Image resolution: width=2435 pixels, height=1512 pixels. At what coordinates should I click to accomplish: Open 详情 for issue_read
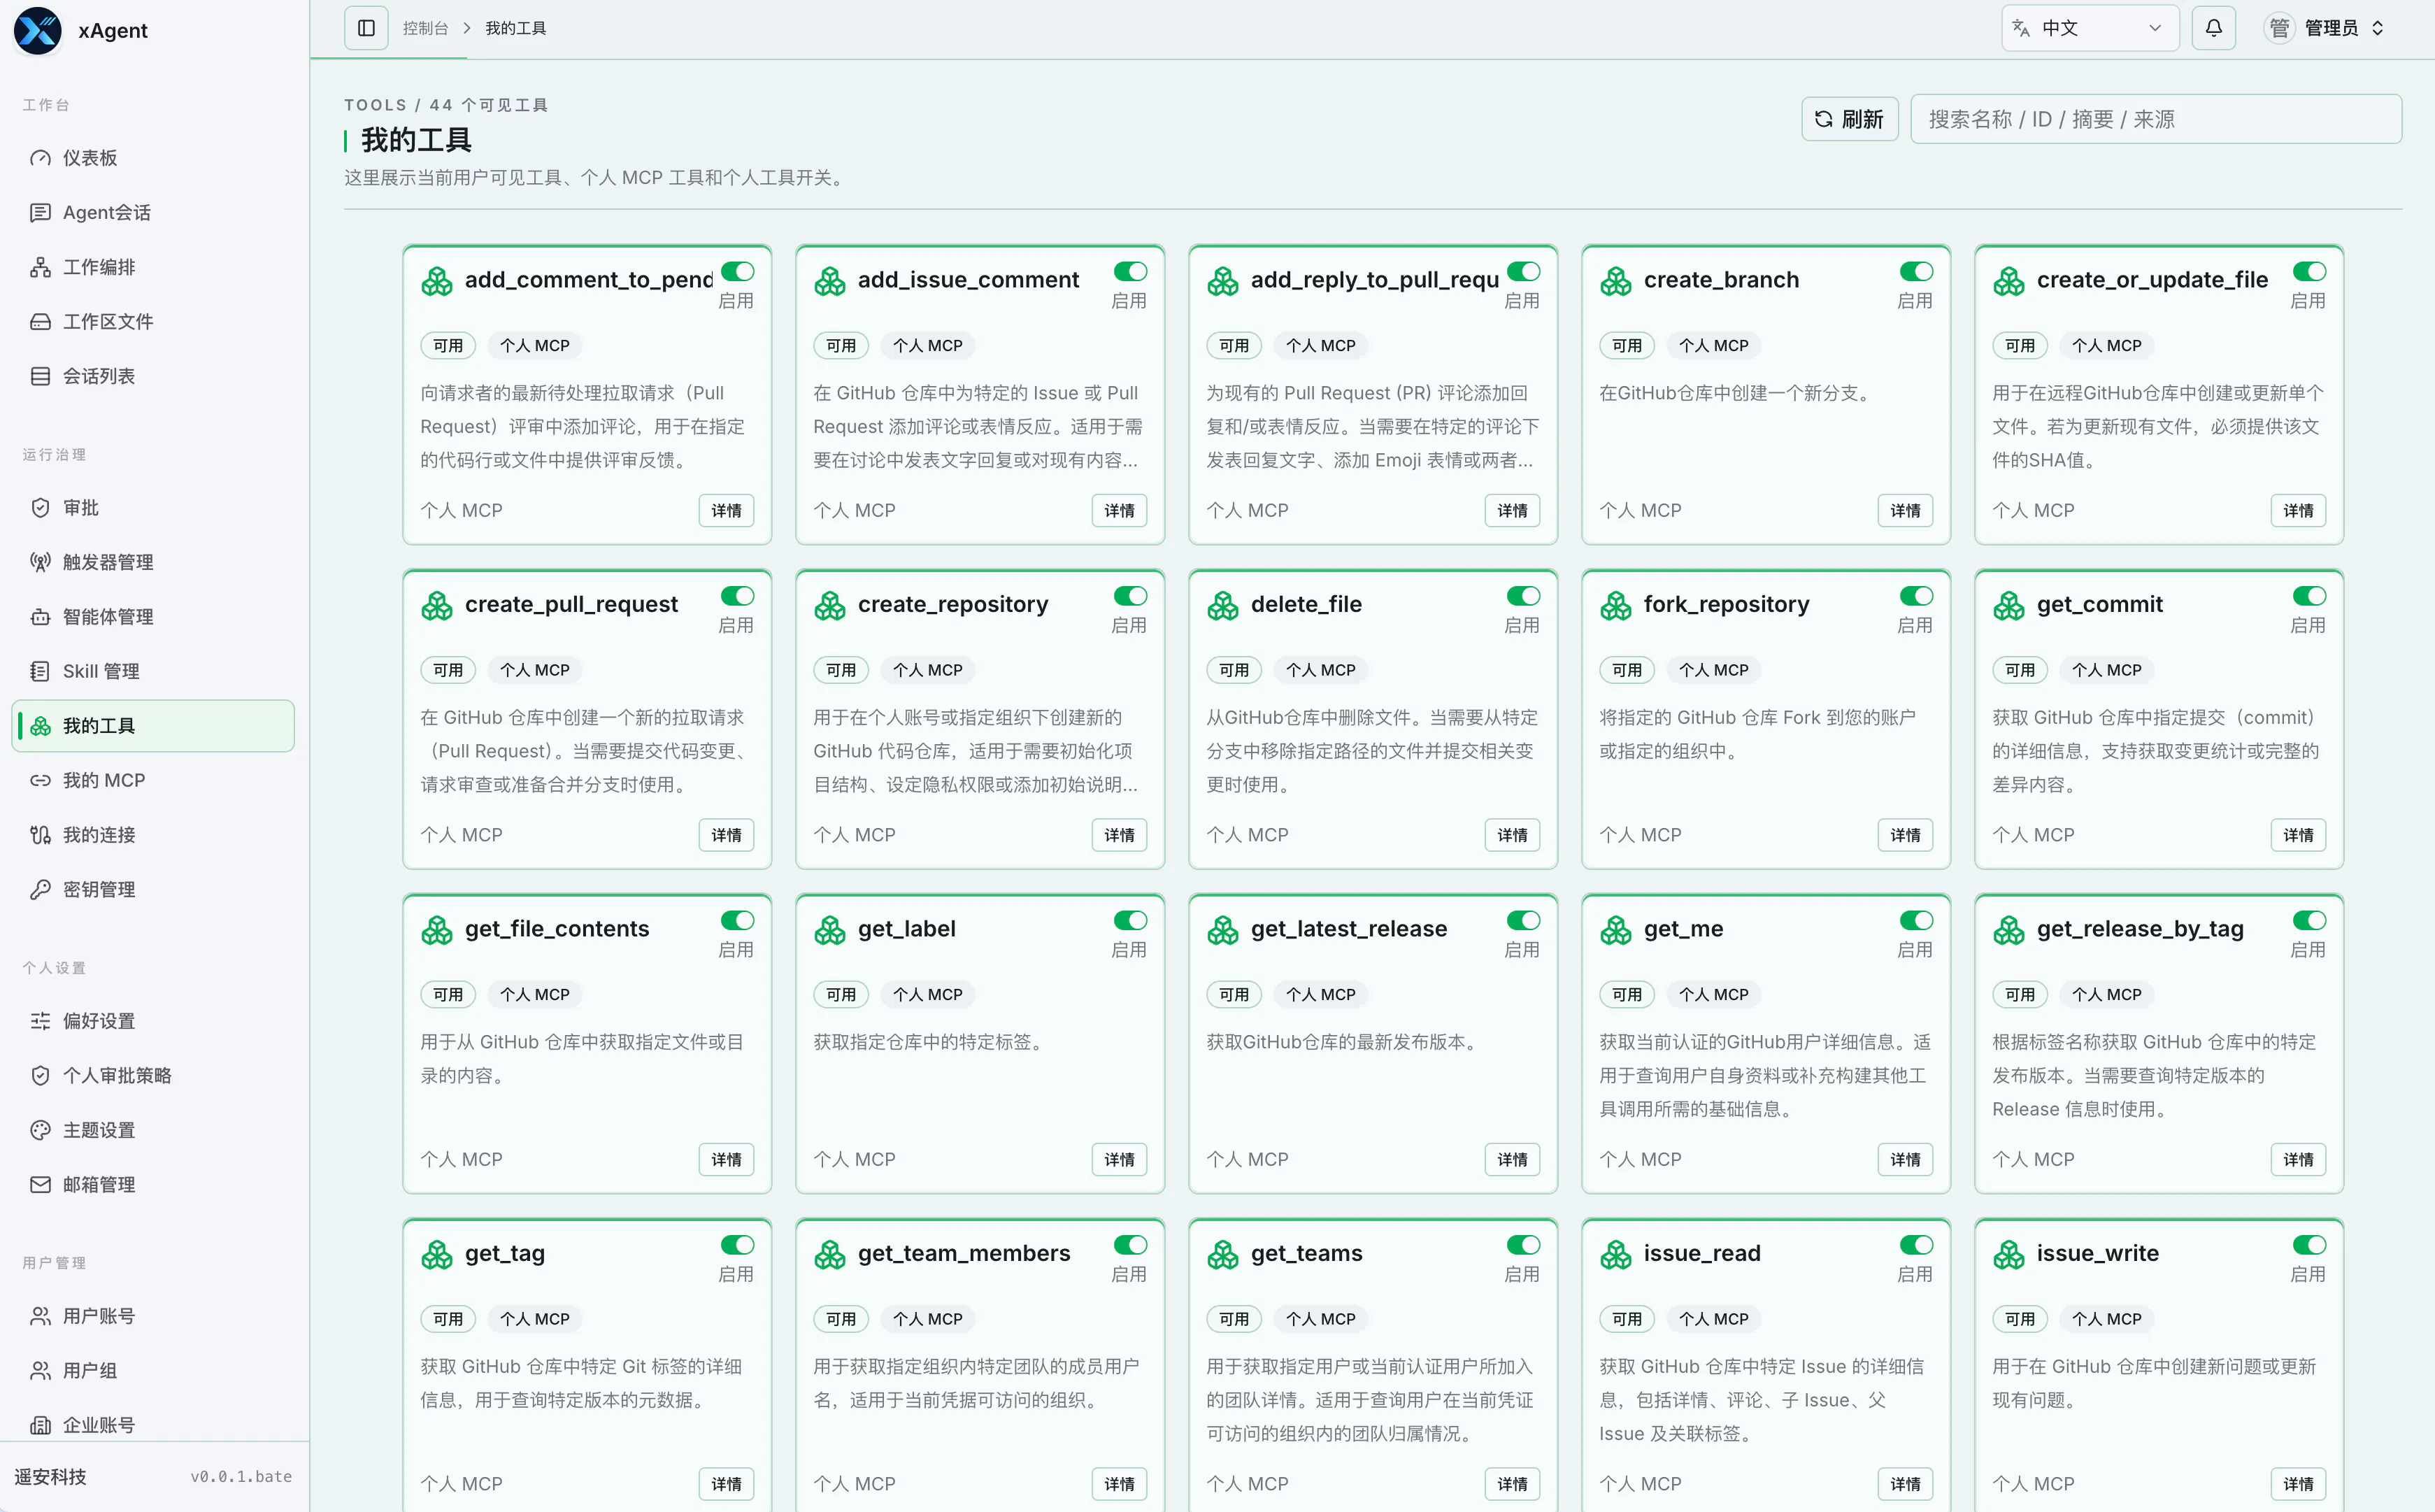click(x=1905, y=1484)
